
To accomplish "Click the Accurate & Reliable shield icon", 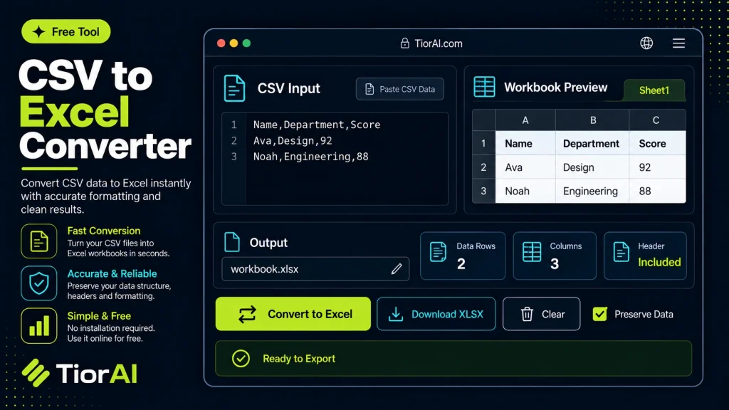I will pyautogui.click(x=39, y=283).
